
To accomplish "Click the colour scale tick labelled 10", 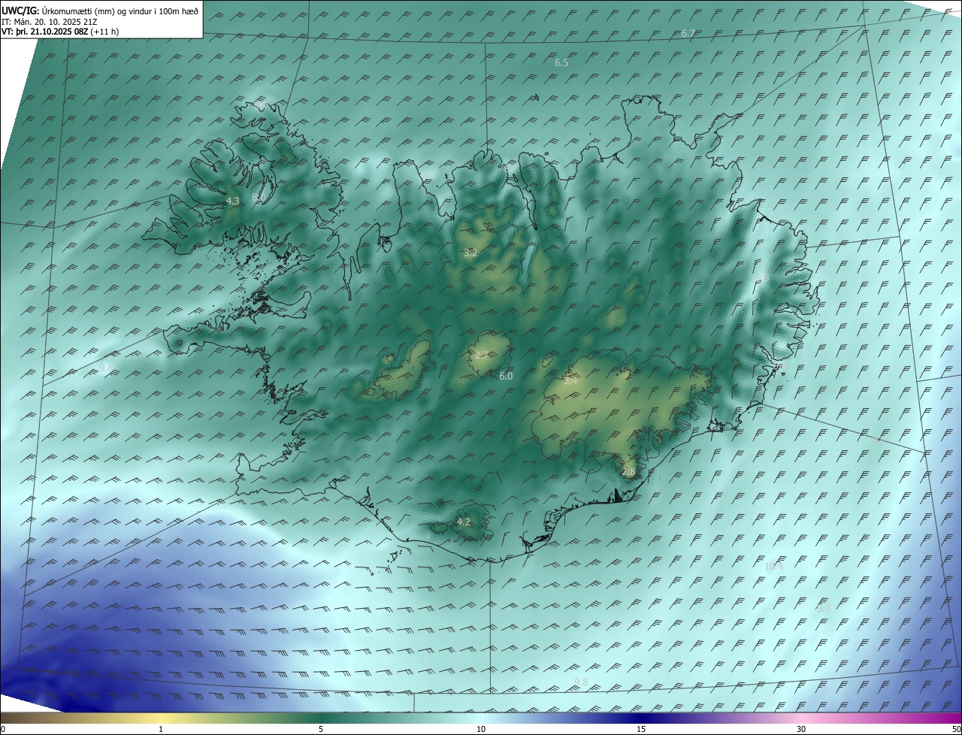I will [x=481, y=729].
